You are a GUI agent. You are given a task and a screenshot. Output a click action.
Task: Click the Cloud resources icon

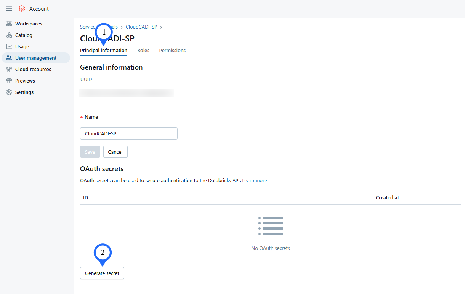[9, 69]
